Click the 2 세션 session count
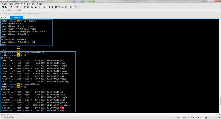221x119 pixels. click(205, 118)
